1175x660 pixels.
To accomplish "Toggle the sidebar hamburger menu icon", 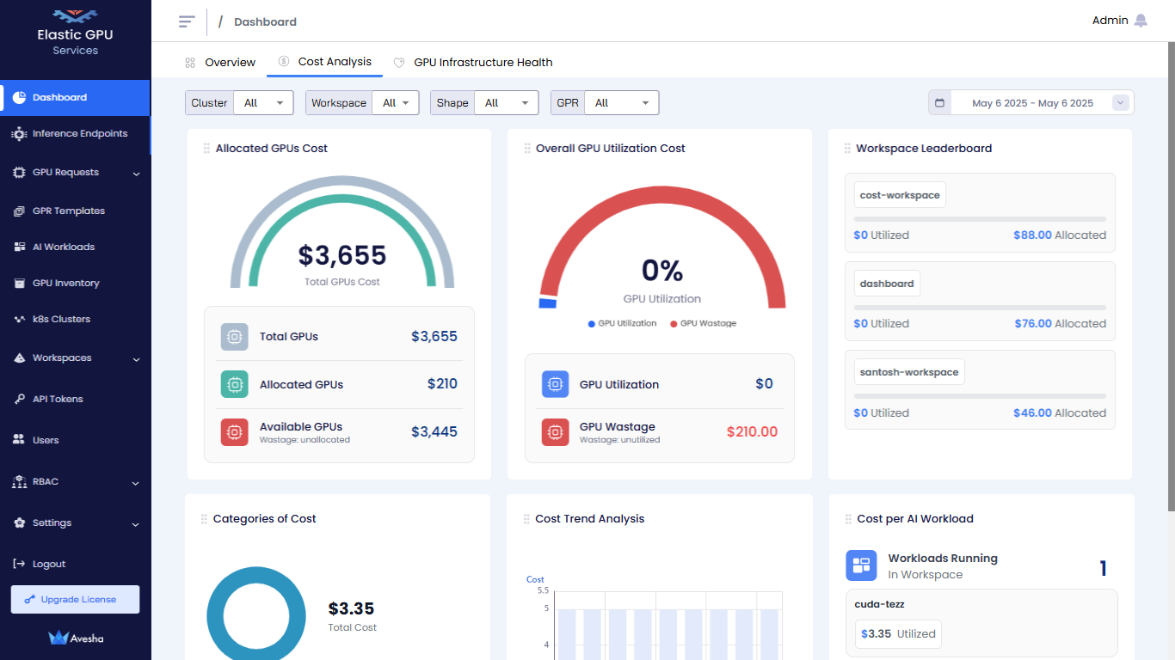I will (x=187, y=21).
